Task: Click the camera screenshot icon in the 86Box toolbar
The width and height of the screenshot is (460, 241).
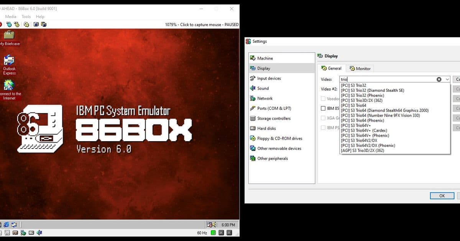Action: coord(36,24)
